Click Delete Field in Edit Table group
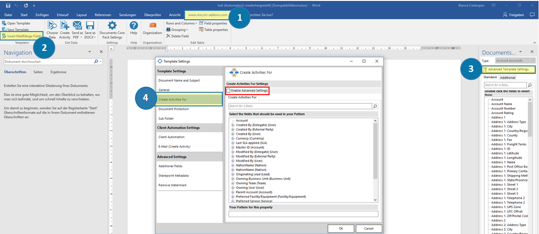Image resolution: width=539 pixels, height=234 pixels. [177, 36]
